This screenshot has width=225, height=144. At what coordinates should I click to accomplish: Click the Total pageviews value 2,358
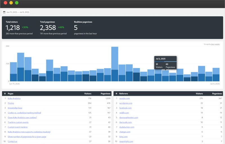tap(48, 28)
